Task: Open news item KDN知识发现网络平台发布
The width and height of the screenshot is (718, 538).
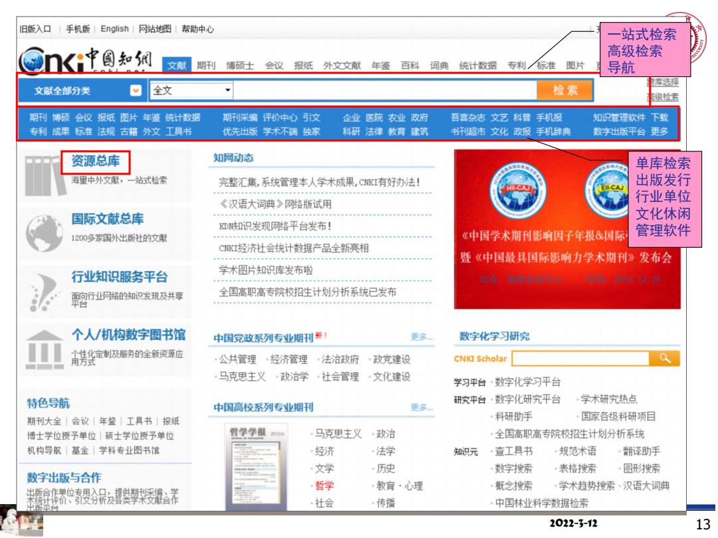Action: [x=275, y=226]
